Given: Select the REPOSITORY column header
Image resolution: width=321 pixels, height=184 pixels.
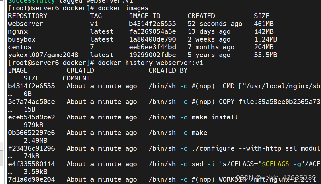Looking at the screenshot, I should pos(28,16).
